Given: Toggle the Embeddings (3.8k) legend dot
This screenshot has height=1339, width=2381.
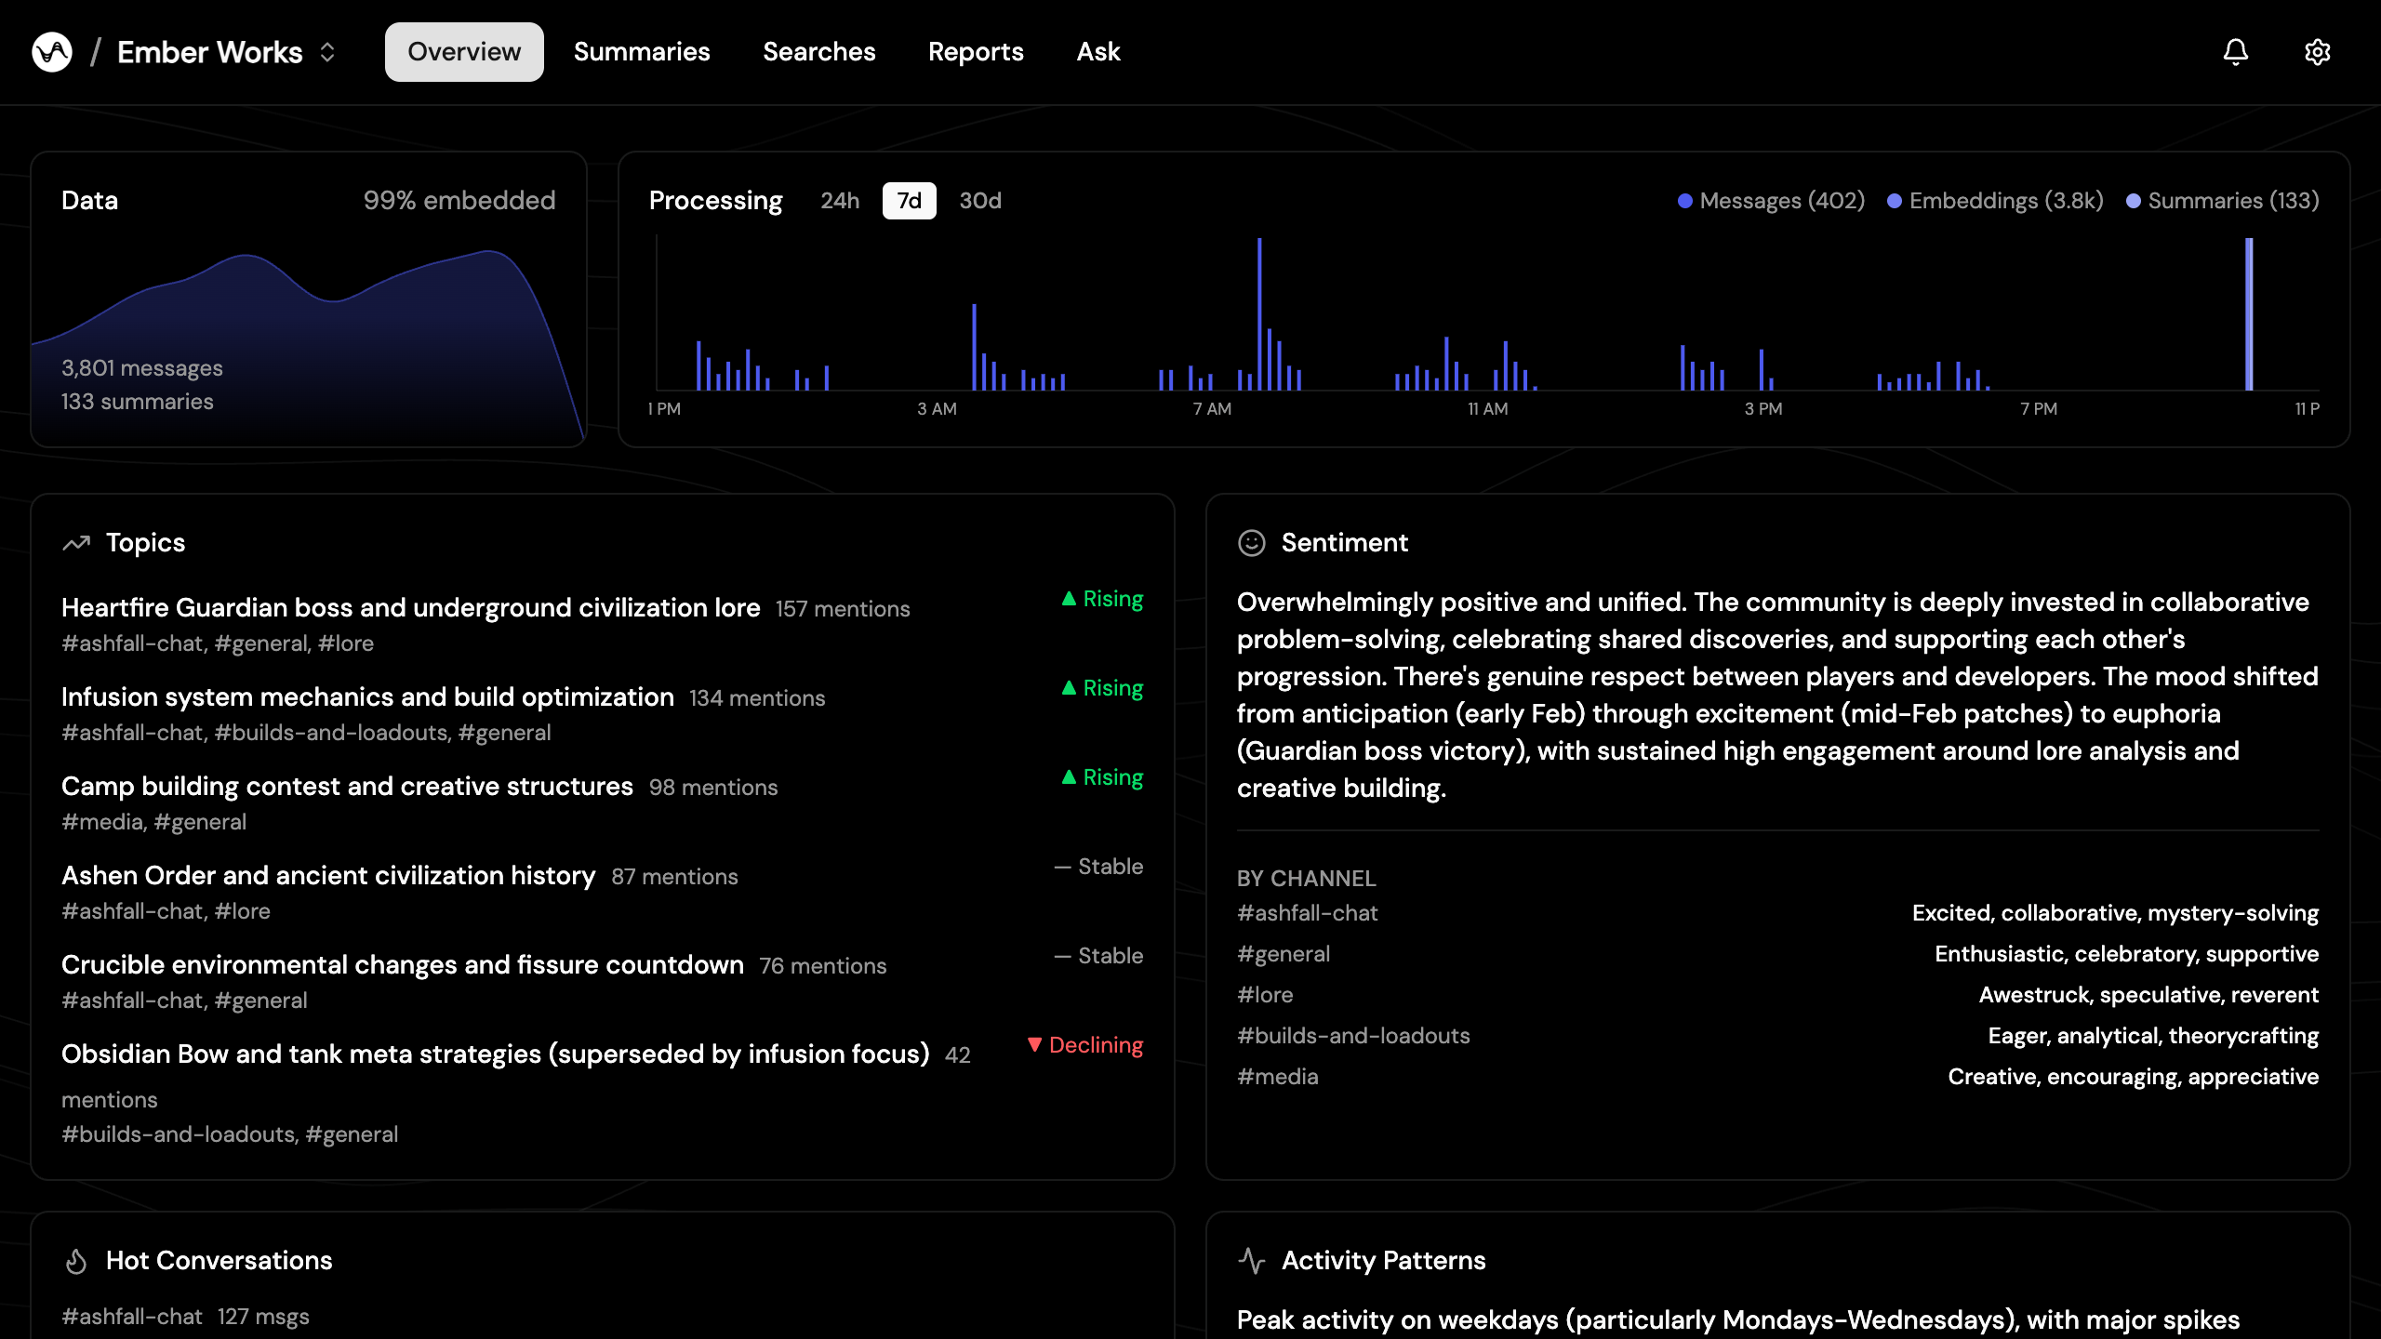Looking at the screenshot, I should coord(1895,201).
